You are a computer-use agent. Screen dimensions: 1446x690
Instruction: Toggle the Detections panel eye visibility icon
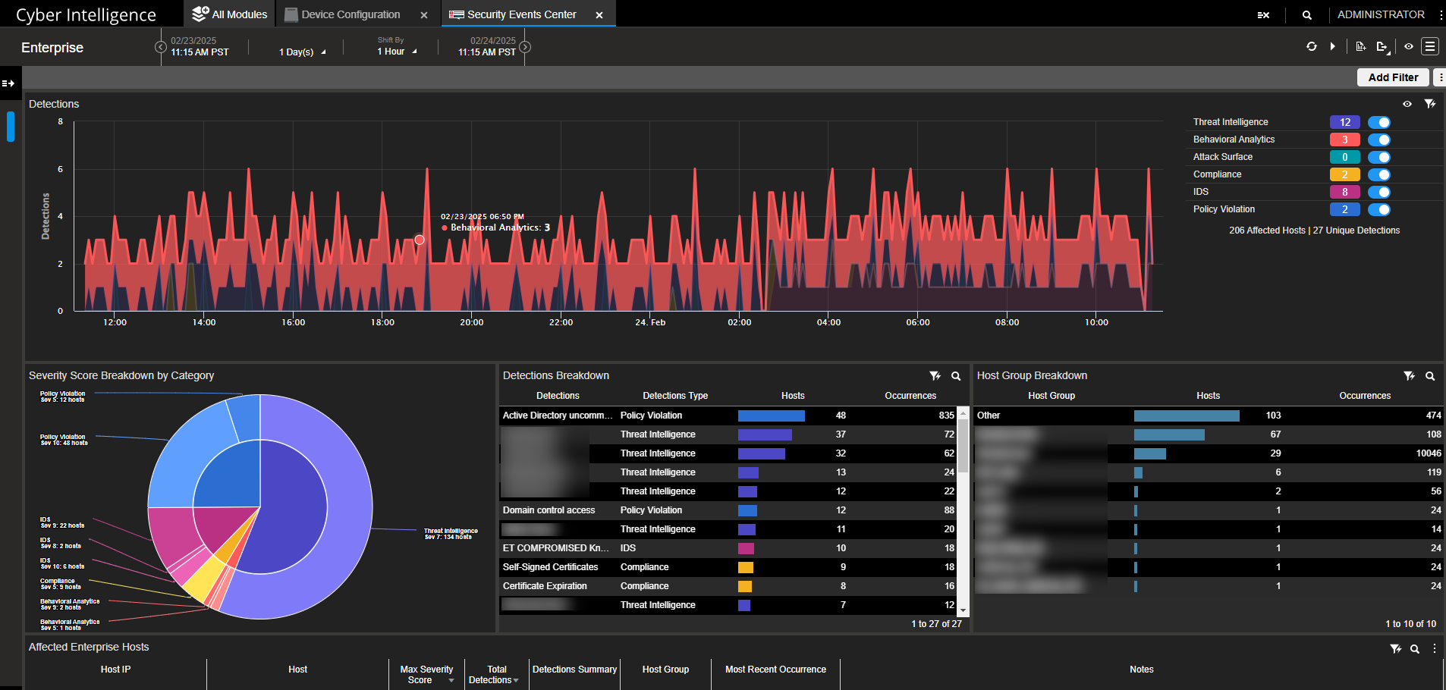tap(1407, 104)
